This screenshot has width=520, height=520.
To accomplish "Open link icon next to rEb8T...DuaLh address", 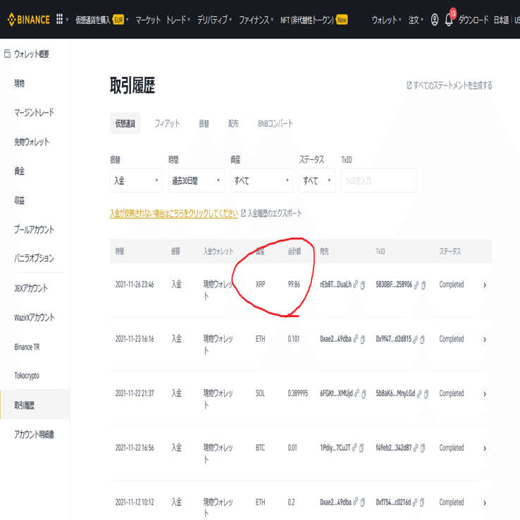I will point(356,284).
